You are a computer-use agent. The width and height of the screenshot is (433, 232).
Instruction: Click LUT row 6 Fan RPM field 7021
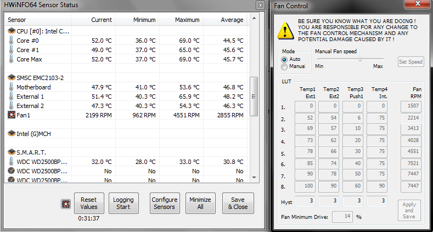411,164
